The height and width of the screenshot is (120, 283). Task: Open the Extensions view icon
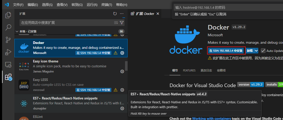8,77
